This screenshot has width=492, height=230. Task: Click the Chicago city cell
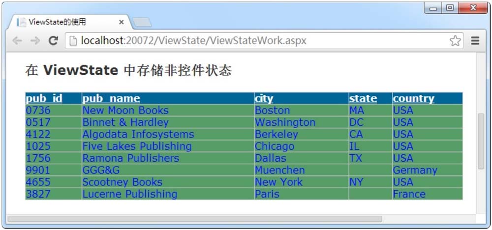coord(301,146)
